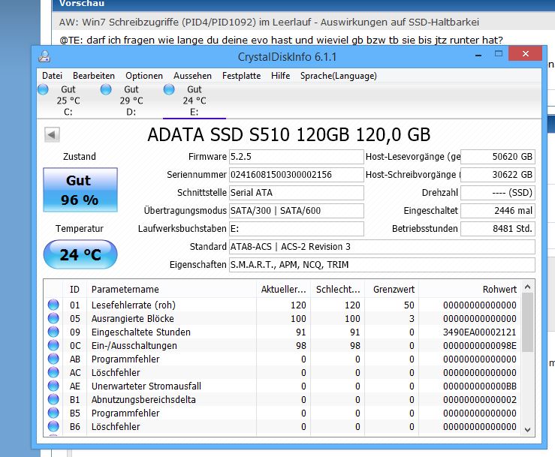This screenshot has height=457, width=555.
Task: Select the Ein-/Ausschaltungen parameter name
Action: click(x=134, y=346)
